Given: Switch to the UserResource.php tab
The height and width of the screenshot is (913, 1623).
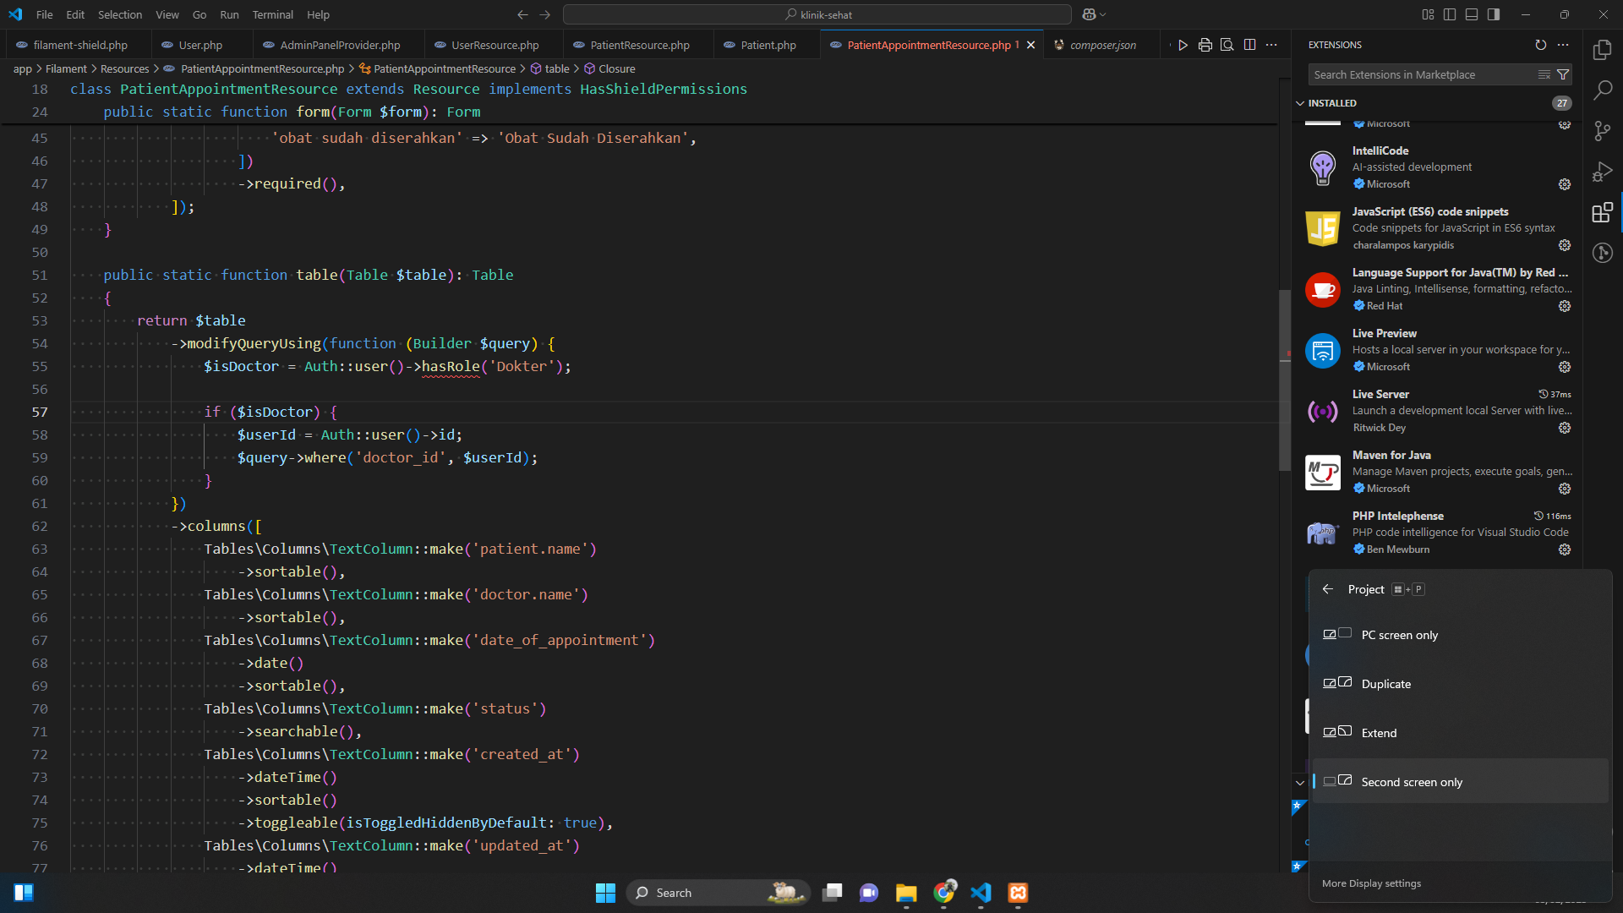Looking at the screenshot, I should click(x=495, y=45).
